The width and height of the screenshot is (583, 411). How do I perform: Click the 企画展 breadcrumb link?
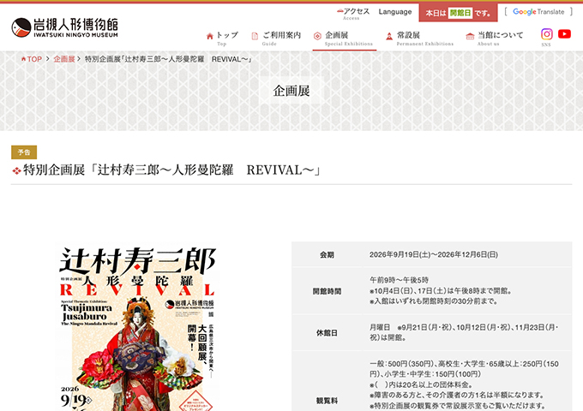tap(64, 59)
